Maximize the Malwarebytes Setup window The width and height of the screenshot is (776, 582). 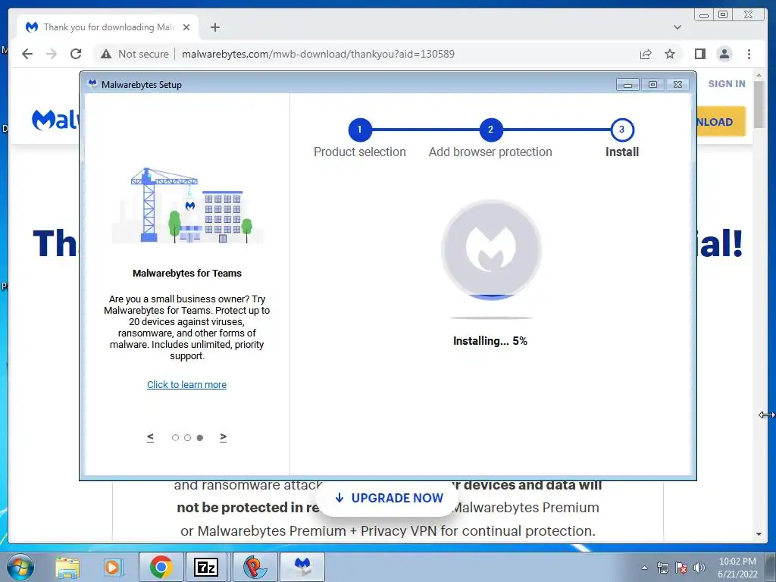652,85
